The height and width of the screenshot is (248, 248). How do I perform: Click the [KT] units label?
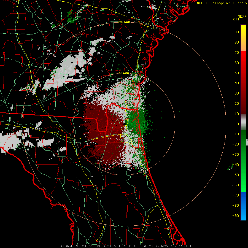235,19
